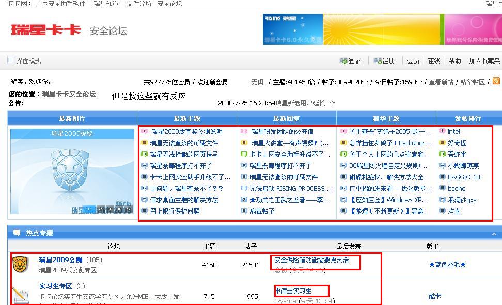This screenshot has width=502, height=305.
Task: Click the orange RSS feed icon
Action: 496,81
